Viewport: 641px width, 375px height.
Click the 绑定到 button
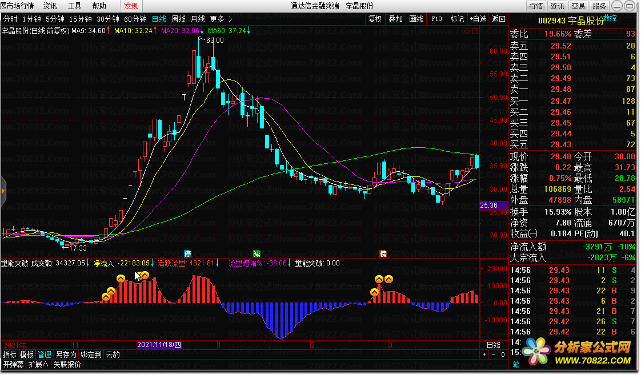tap(91, 354)
